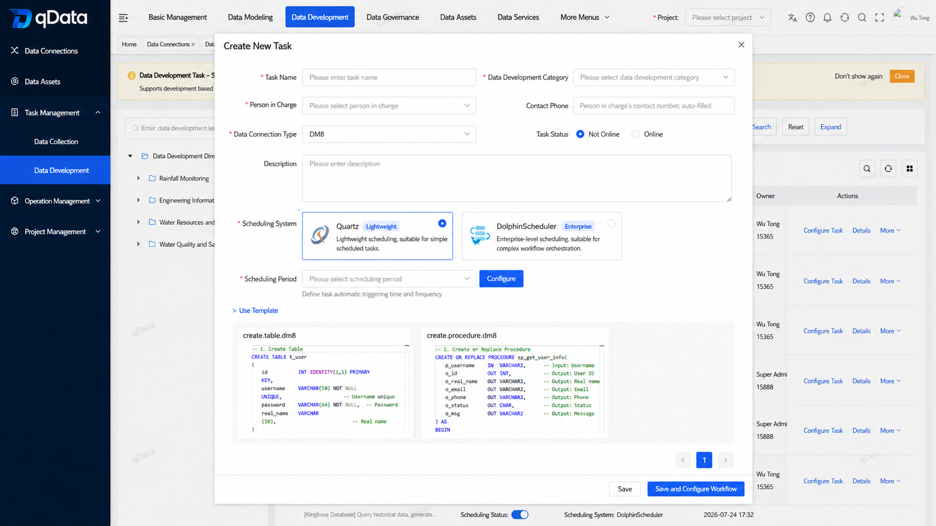Select the DolphinScheduler radio option
Image resolution: width=936 pixels, height=526 pixels.
[611, 223]
